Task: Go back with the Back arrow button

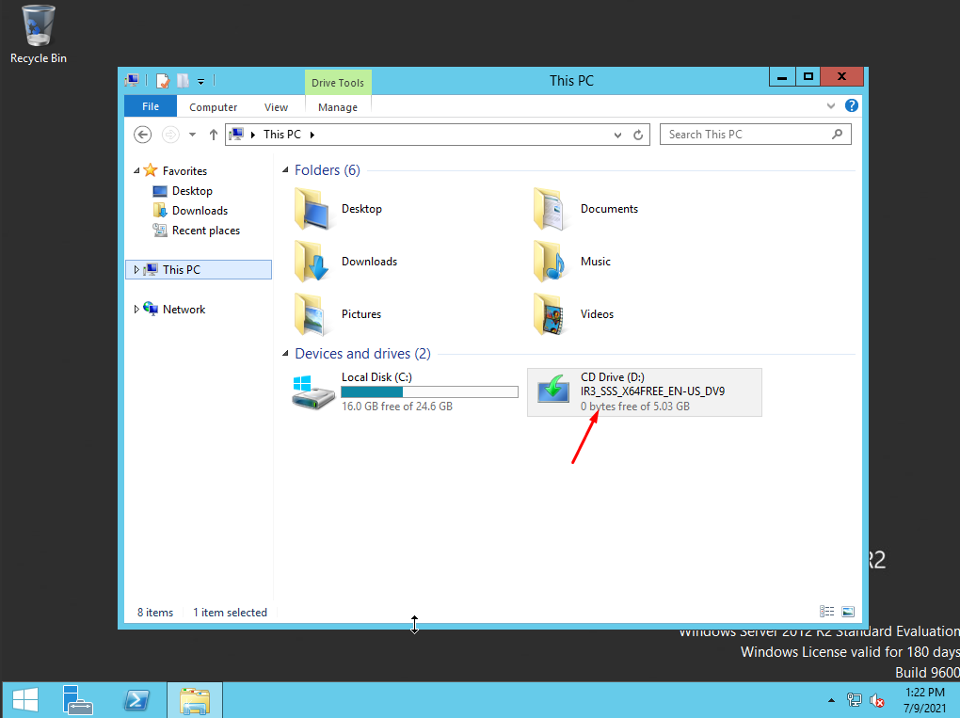Action: pos(143,135)
